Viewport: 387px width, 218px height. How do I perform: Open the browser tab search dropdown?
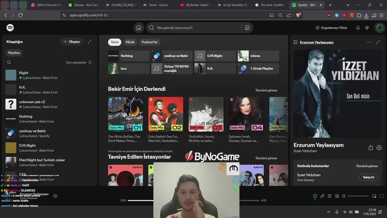348,5
